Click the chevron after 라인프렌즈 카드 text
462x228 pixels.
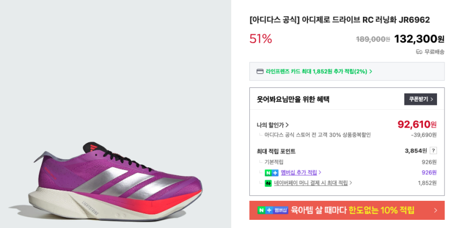click(371, 71)
